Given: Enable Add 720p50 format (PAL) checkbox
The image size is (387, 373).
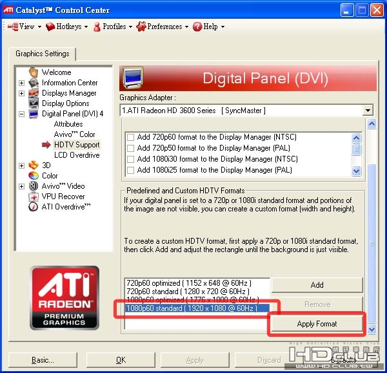Looking at the screenshot, I should (130, 148).
